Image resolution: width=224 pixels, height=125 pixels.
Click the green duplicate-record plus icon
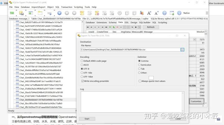114,27
